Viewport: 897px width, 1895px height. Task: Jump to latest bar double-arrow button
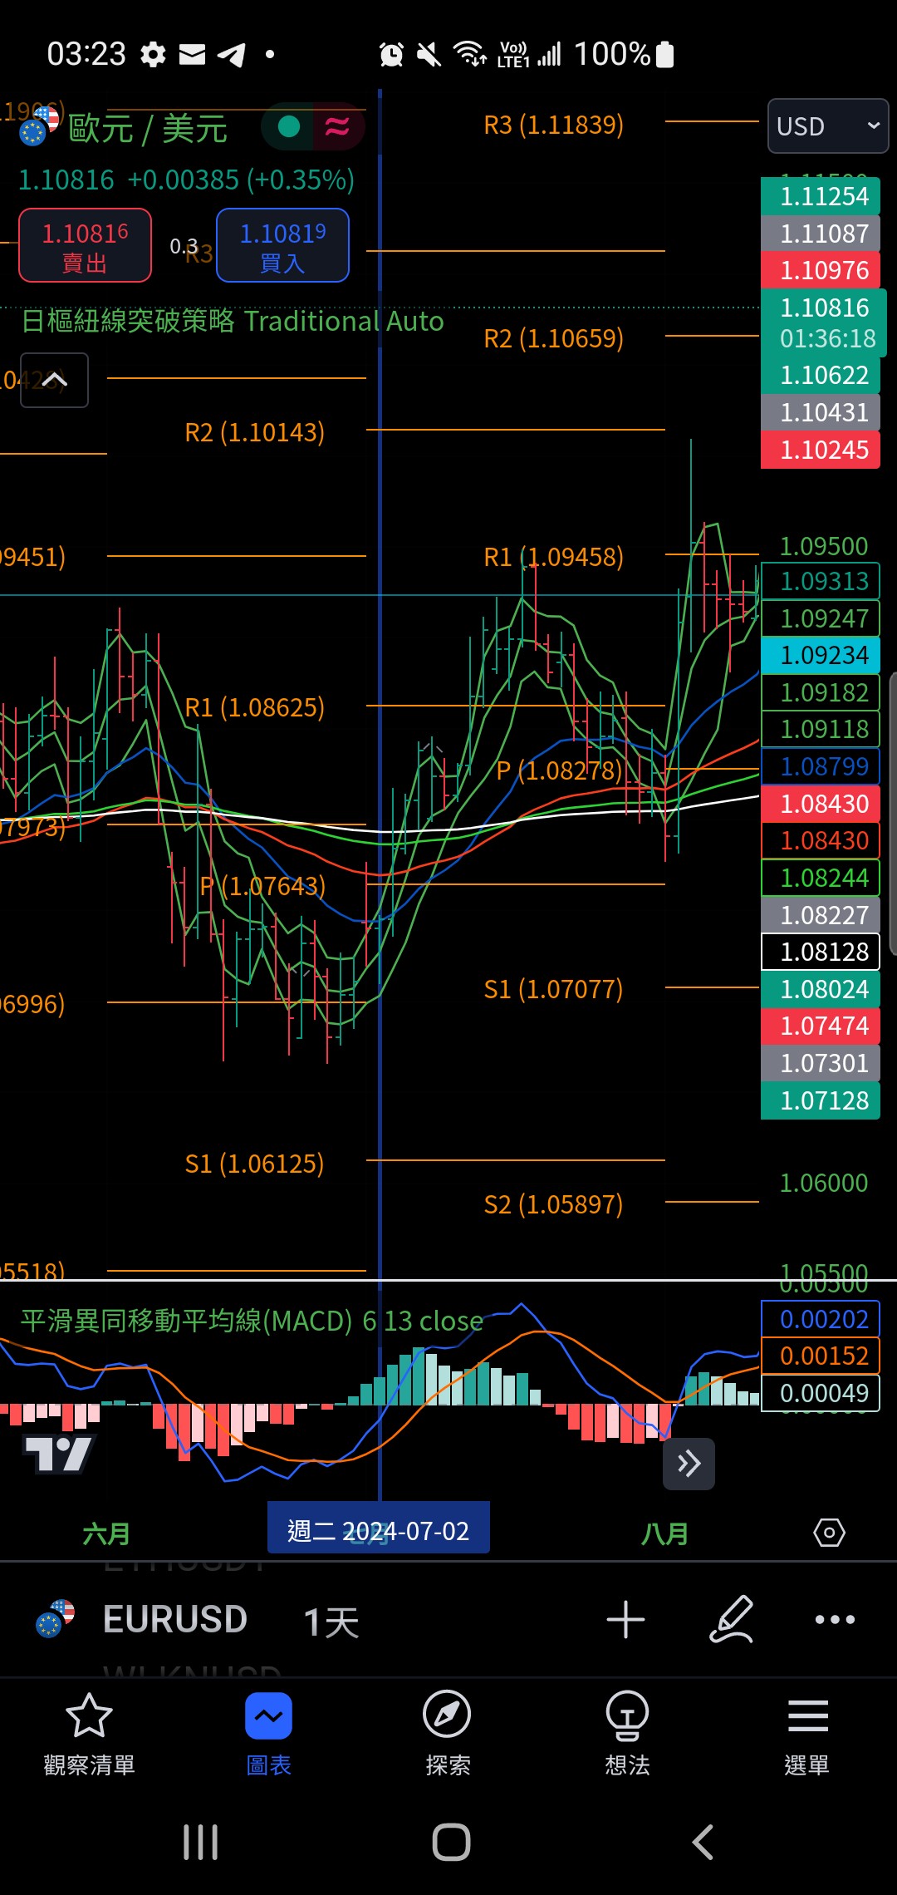pyautogui.click(x=689, y=1464)
